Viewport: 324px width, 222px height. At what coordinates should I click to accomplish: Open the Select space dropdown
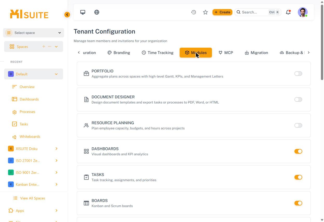(x=34, y=33)
